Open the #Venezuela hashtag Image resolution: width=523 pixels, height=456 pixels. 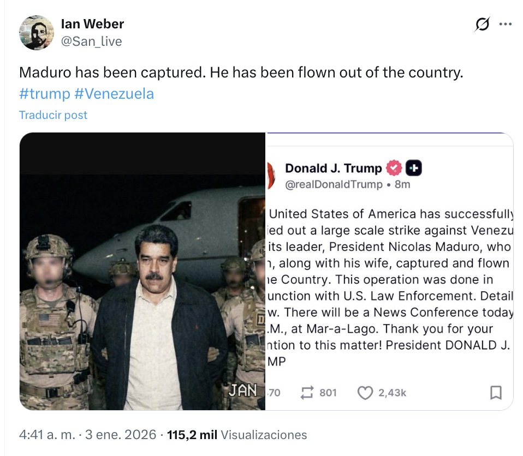114,94
